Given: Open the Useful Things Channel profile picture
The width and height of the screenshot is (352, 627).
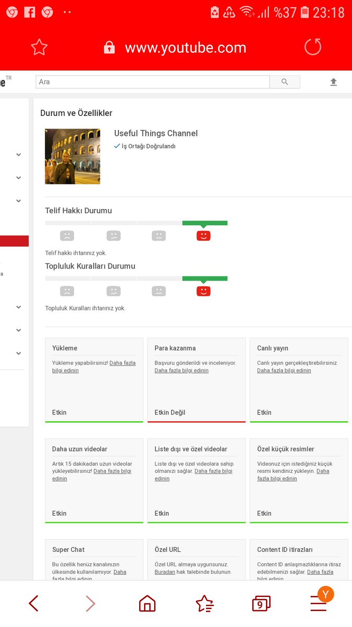Looking at the screenshot, I should 72,156.
